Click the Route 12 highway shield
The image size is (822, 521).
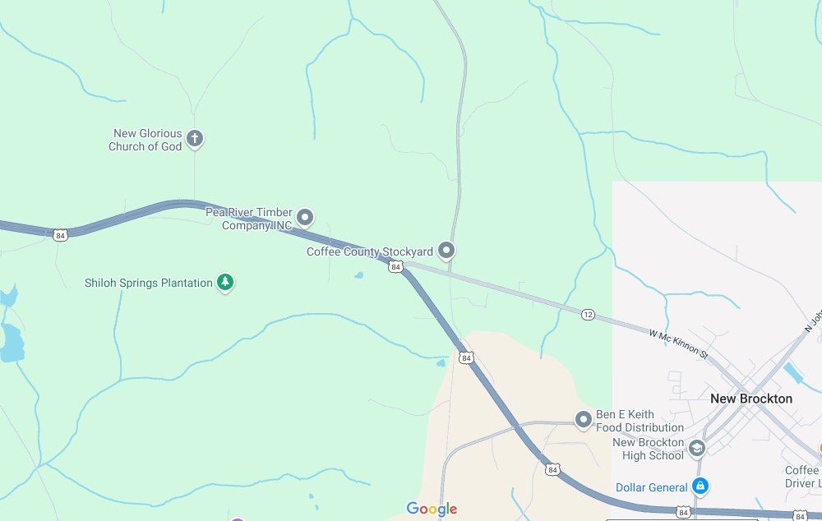[x=588, y=315]
